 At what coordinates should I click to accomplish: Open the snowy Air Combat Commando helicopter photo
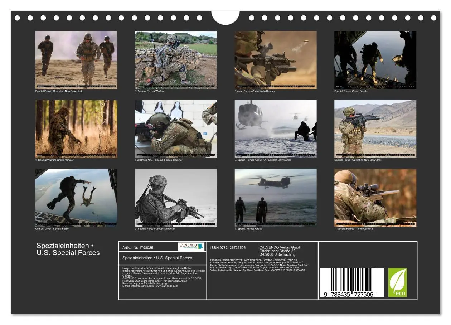tap(276, 129)
